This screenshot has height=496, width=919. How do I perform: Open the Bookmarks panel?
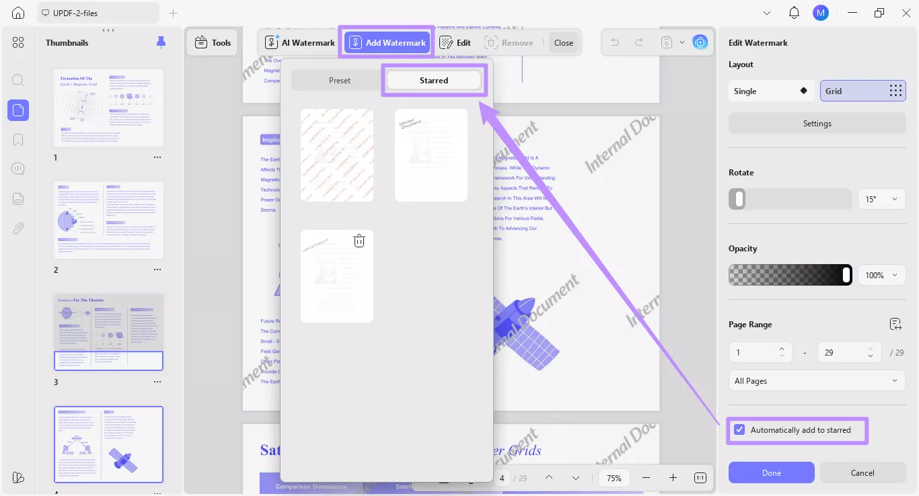[x=17, y=139]
